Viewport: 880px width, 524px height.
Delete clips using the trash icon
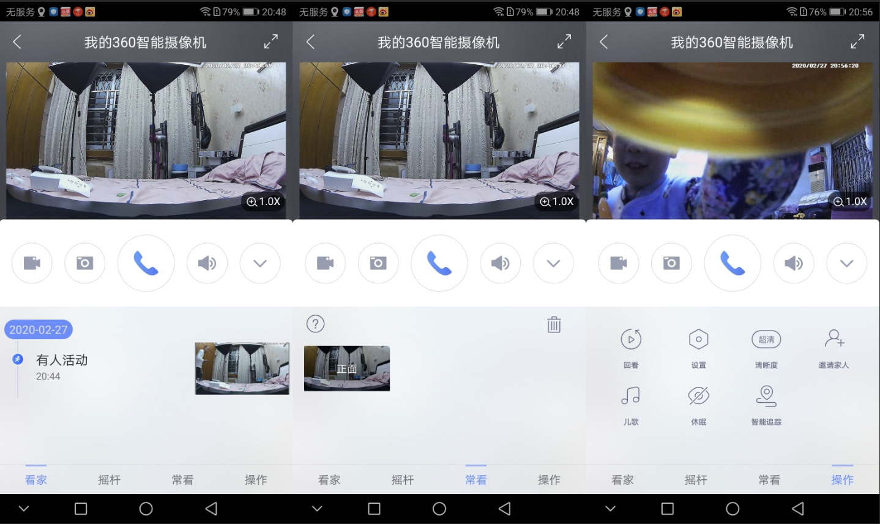tap(553, 324)
